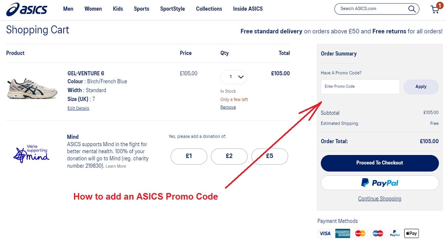The height and width of the screenshot is (248, 446).
Task: Click the Mastercard payment icon
Action: (x=360, y=233)
